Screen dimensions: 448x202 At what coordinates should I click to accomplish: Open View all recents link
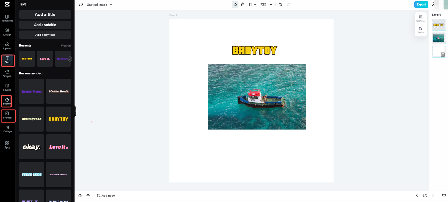pos(66,46)
